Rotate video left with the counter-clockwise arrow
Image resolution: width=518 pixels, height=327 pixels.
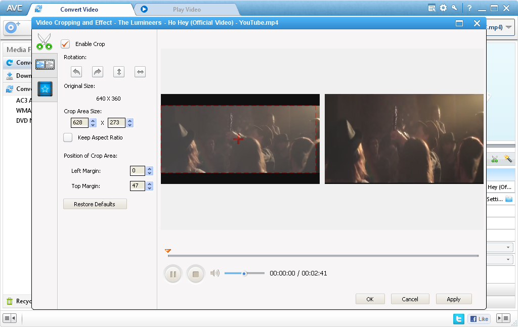pos(76,72)
